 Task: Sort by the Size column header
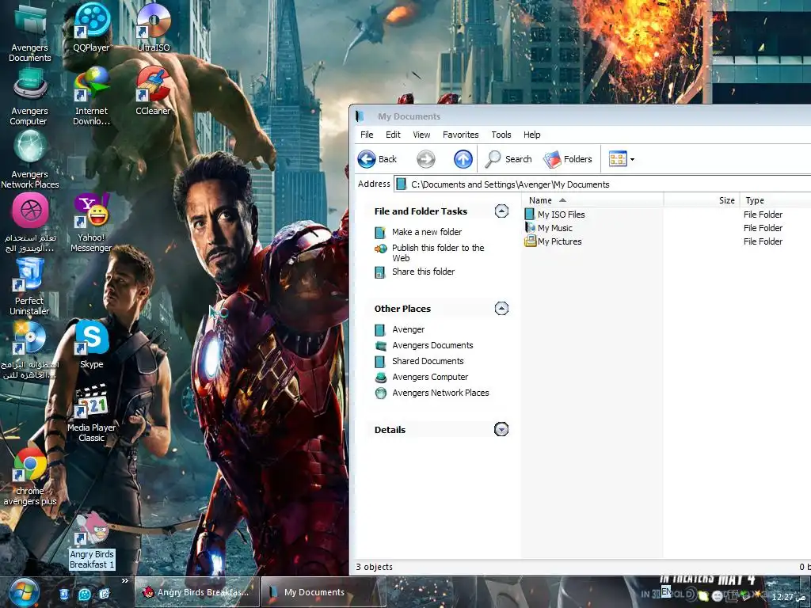702,200
